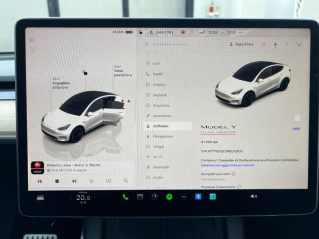Skip to the next radio track
This screenshot has width=319, height=239.
(x=74, y=181)
